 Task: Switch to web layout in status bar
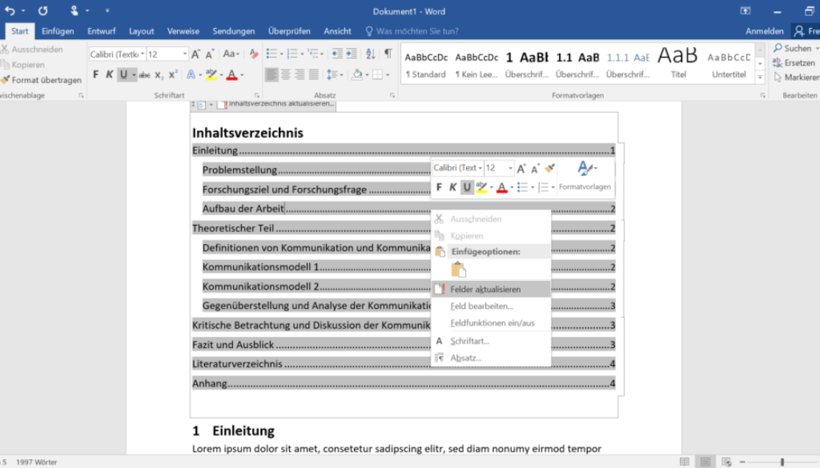(726, 462)
